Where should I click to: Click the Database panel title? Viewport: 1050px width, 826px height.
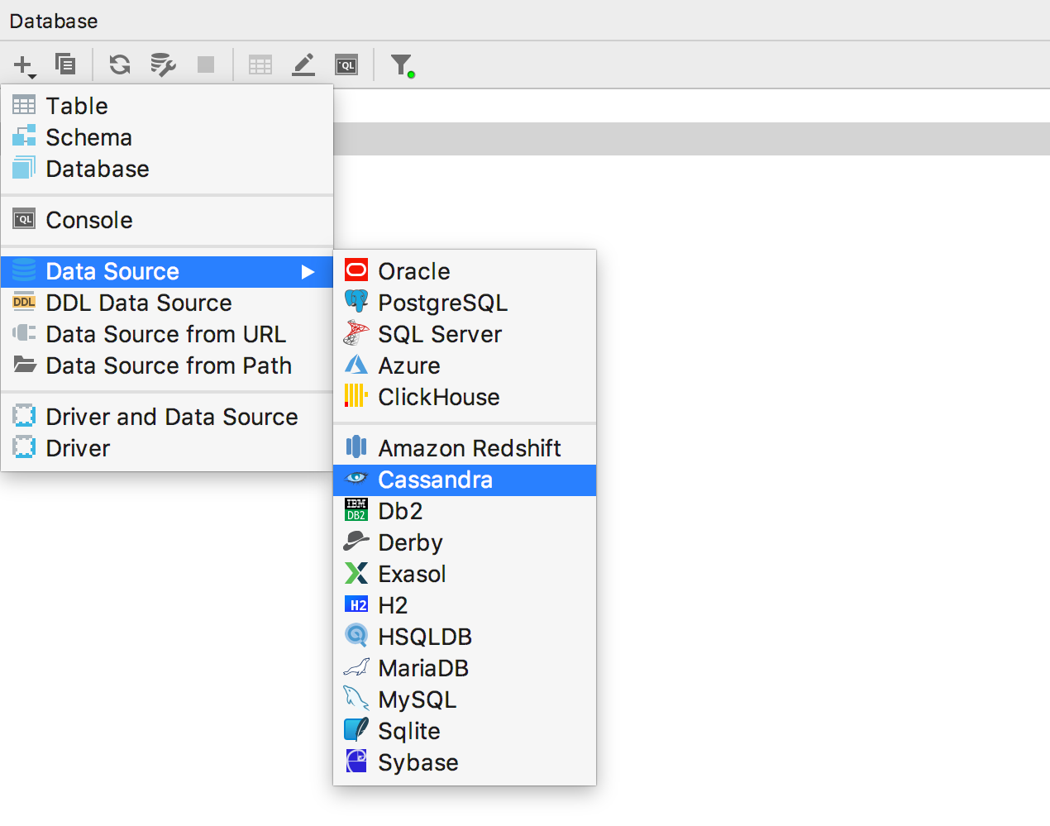pyautogui.click(x=54, y=21)
